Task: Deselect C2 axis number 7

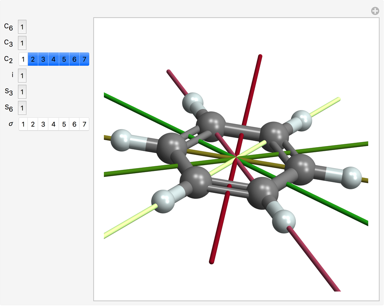Action: click(84, 59)
